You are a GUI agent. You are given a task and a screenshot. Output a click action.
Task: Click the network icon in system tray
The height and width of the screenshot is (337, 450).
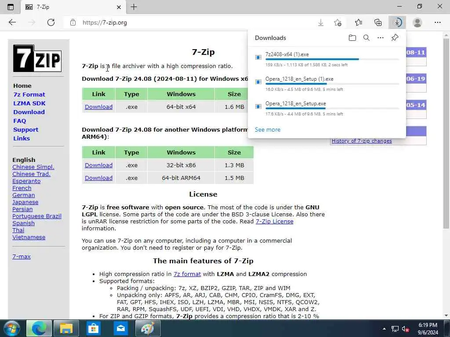[x=395, y=329]
